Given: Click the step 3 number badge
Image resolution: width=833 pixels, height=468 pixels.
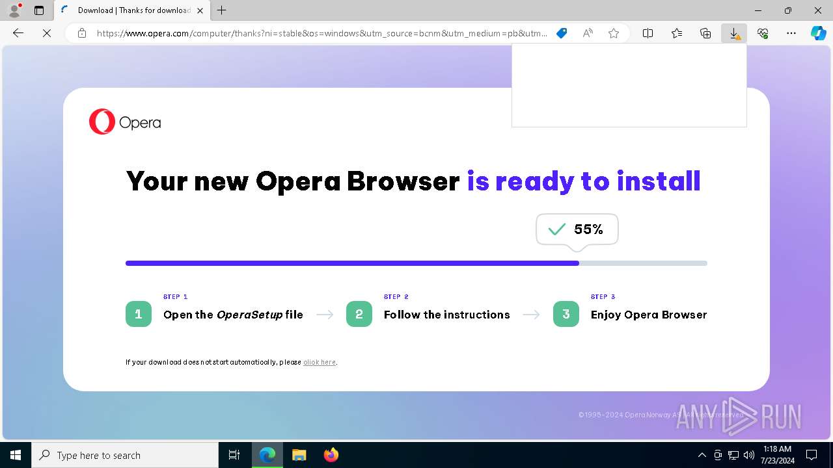Looking at the screenshot, I should (x=566, y=314).
